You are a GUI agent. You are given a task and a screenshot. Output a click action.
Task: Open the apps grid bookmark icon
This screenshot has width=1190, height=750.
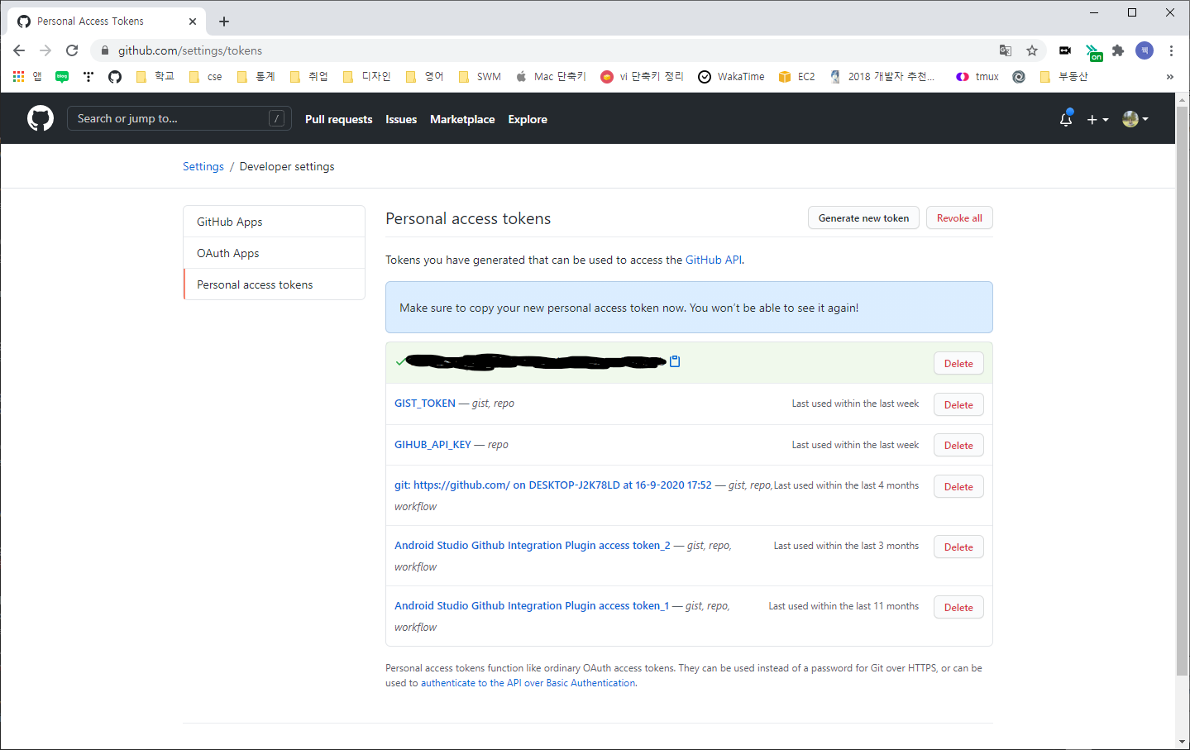point(26,76)
